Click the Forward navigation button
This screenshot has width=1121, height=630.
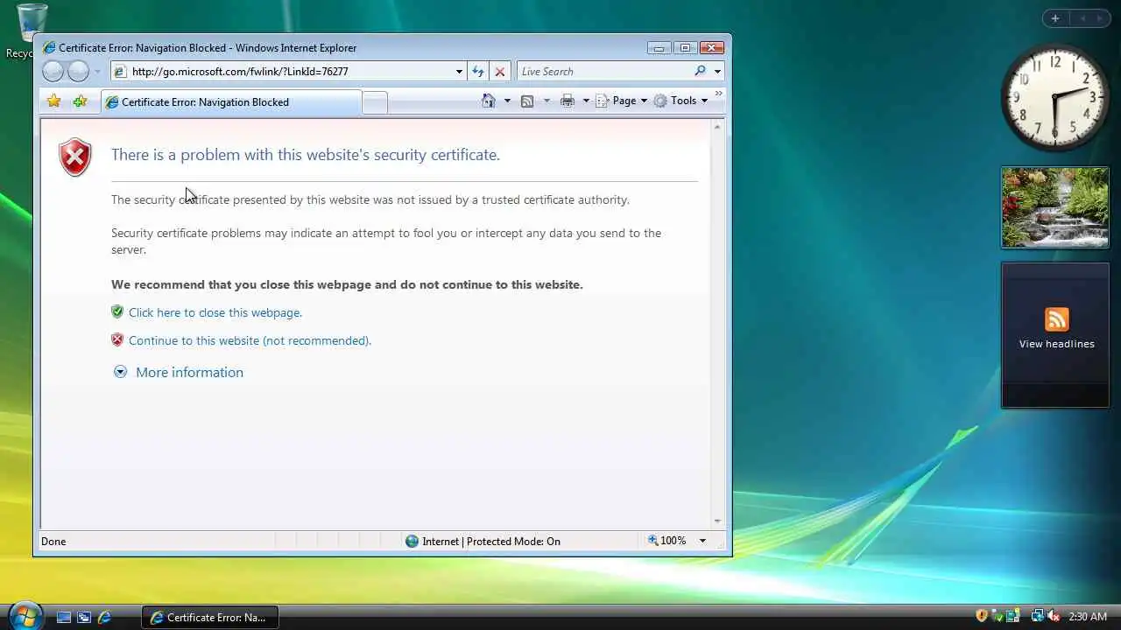[x=79, y=72]
